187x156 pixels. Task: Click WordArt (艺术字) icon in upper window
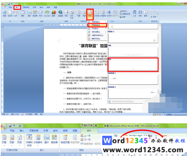point(109,14)
